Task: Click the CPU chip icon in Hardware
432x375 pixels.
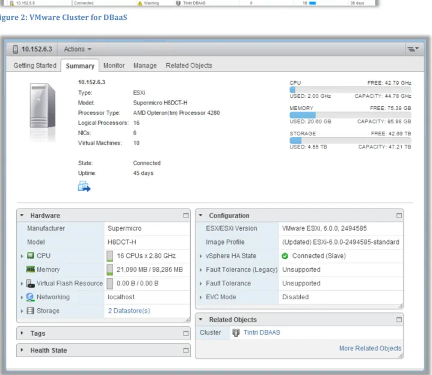Action: coord(30,255)
